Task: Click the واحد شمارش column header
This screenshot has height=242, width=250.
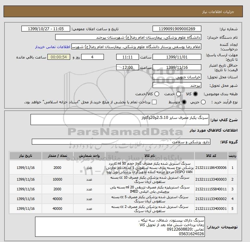Action: [89, 156]
